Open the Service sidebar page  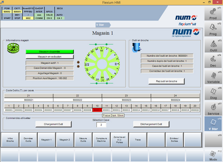pos(213,109)
